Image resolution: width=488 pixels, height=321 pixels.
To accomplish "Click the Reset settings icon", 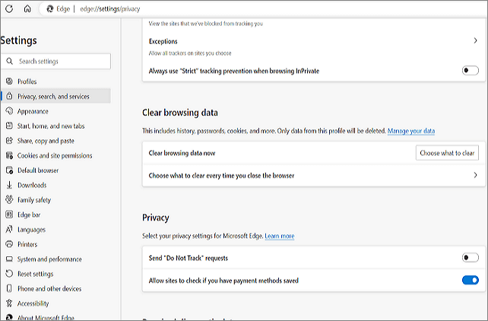I will (9, 273).
